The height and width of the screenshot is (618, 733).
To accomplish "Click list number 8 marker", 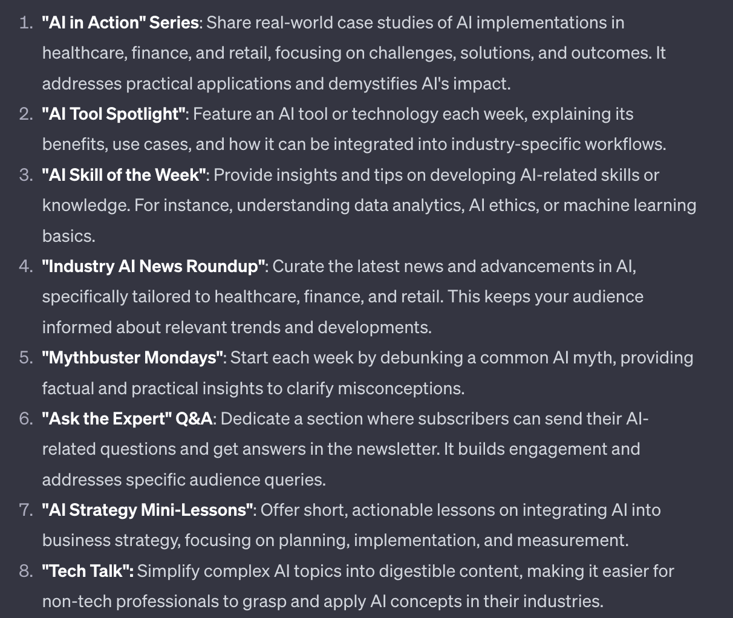I will click(x=26, y=571).
